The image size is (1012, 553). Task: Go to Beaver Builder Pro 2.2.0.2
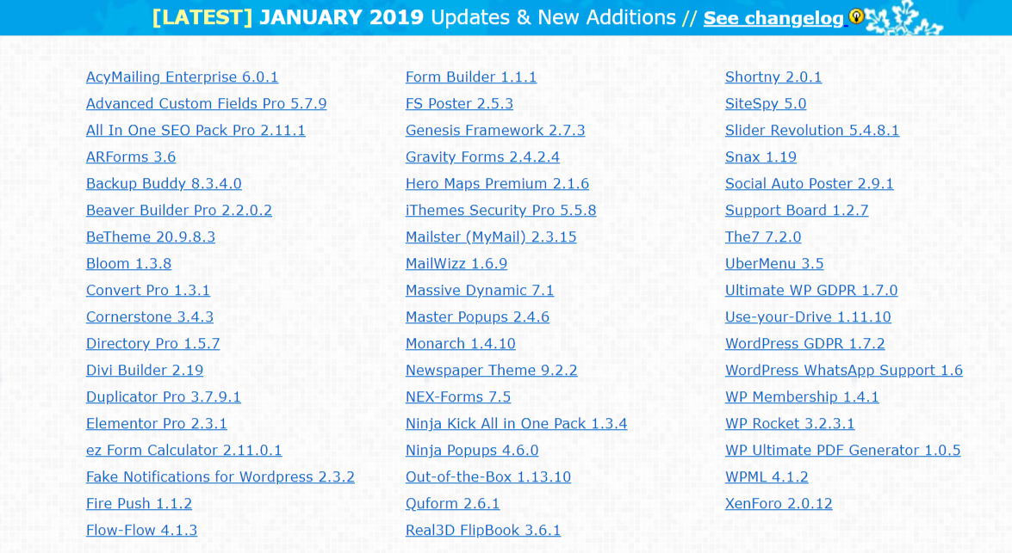pyautogui.click(x=179, y=210)
